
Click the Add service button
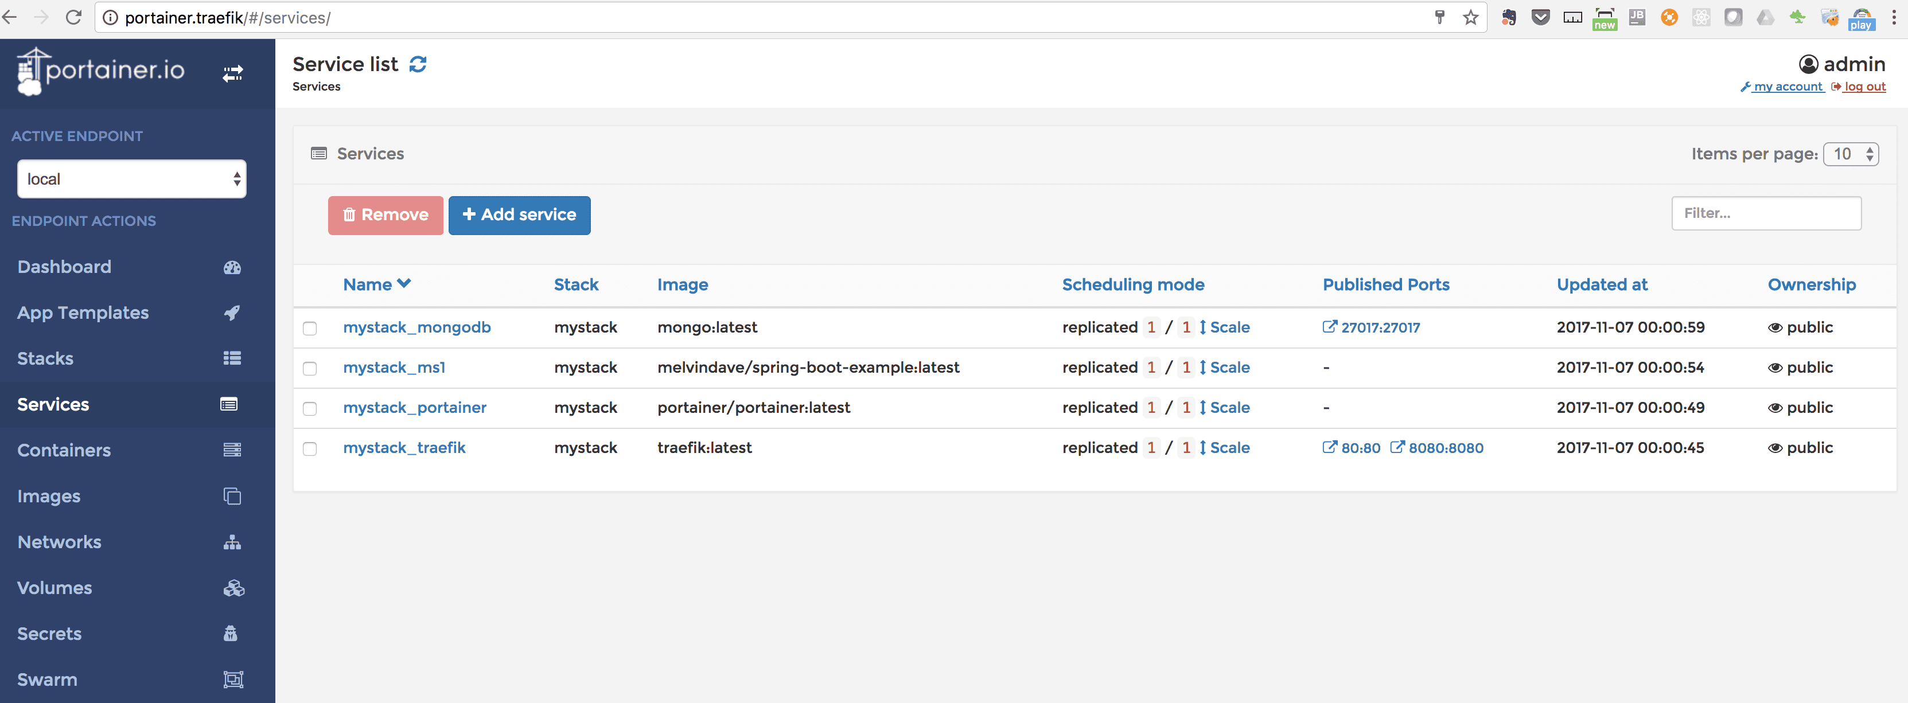[519, 216]
